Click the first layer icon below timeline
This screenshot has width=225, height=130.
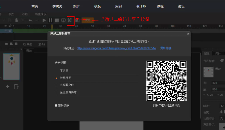(x=6, y=44)
